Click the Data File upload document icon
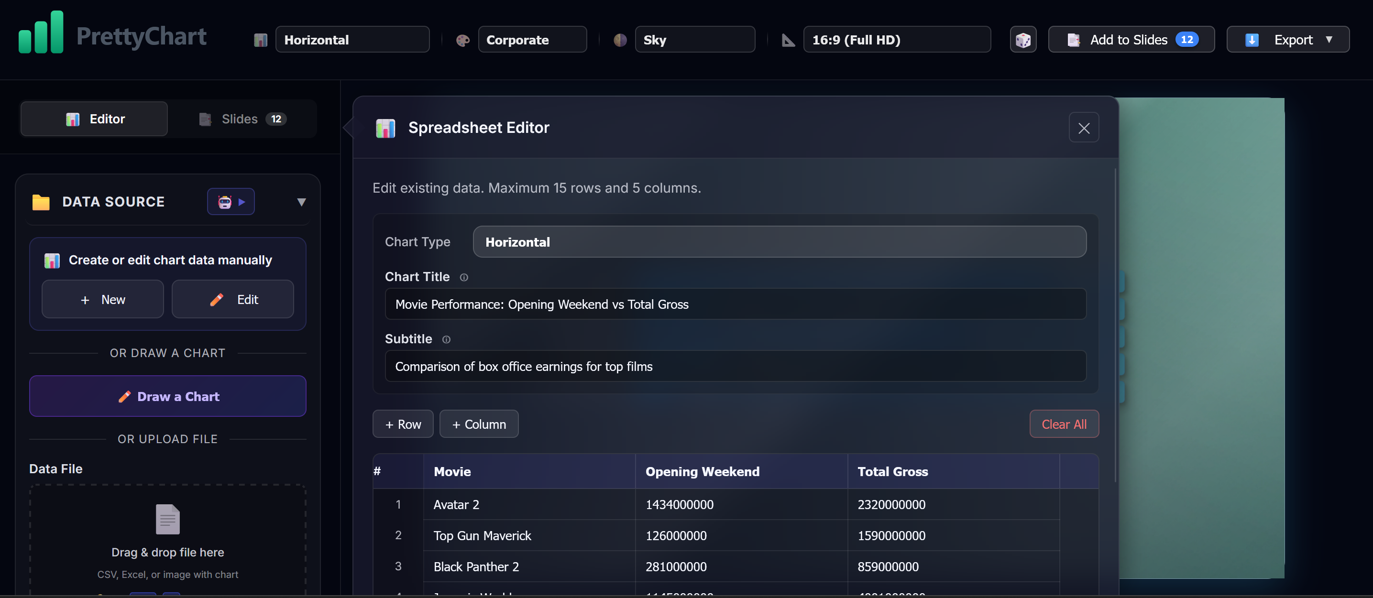The height and width of the screenshot is (598, 1373). click(x=167, y=519)
